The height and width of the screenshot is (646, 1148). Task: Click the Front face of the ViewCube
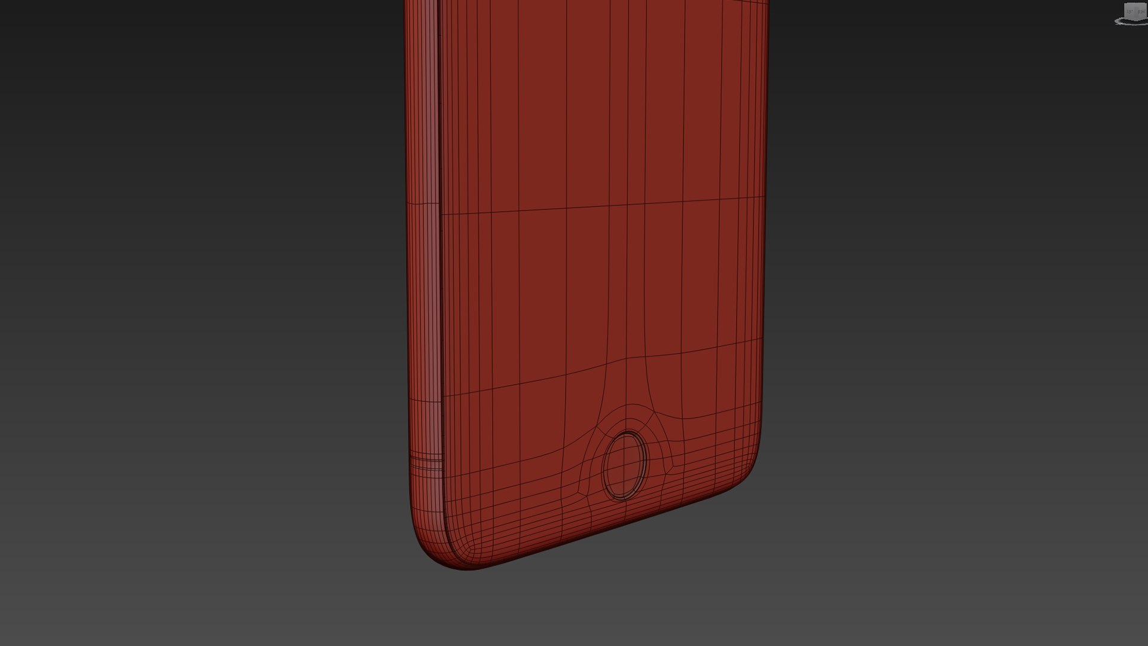[1141, 11]
